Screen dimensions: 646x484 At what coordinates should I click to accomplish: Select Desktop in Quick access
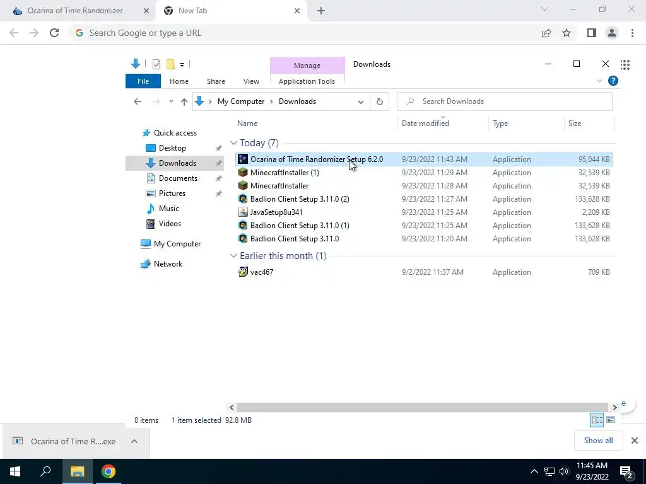172,148
